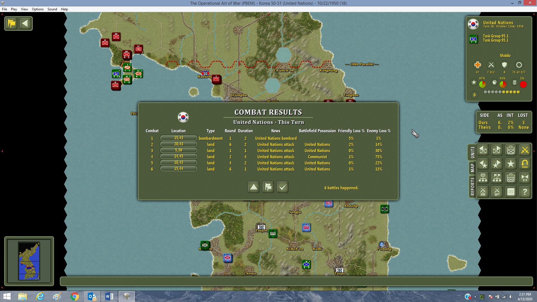537x302 pixels.
Task: Open the unit report clipboard icon
Action: (511, 150)
